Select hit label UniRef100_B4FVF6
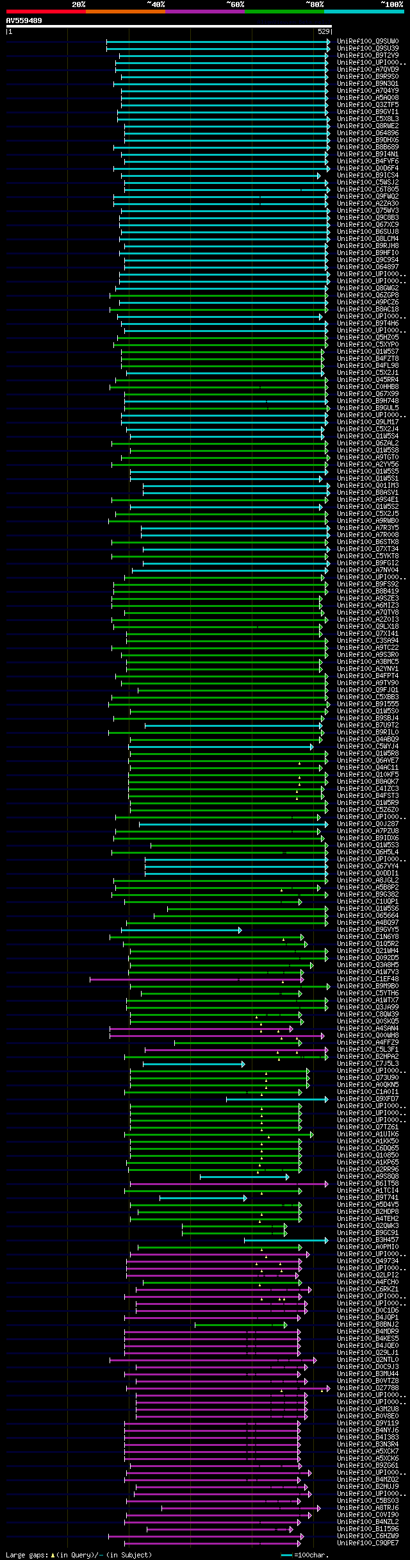410x1560 pixels. (368, 162)
